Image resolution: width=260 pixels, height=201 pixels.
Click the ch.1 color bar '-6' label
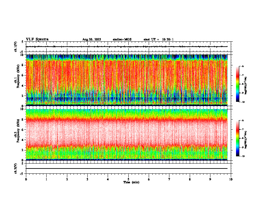click(242, 66)
